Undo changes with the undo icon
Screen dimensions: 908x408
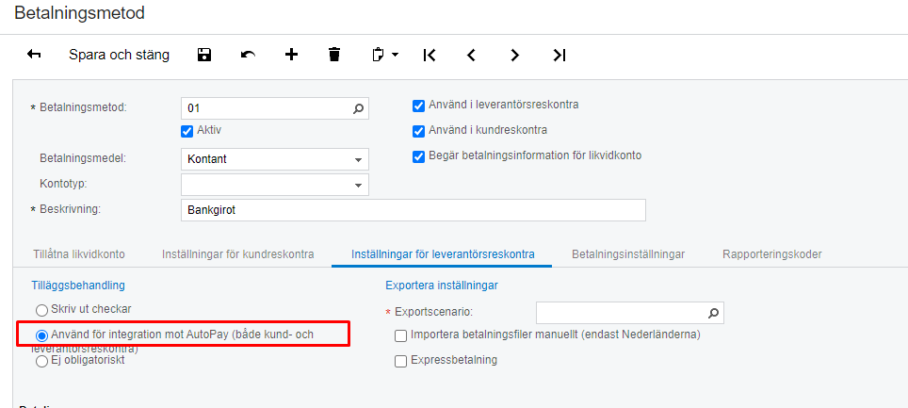[248, 55]
